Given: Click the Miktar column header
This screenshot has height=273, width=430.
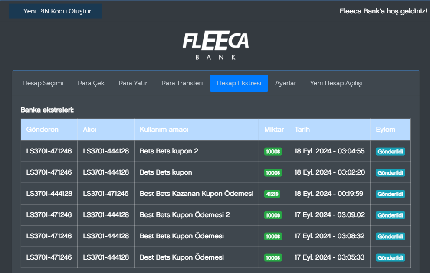Looking at the screenshot, I should [x=274, y=130].
